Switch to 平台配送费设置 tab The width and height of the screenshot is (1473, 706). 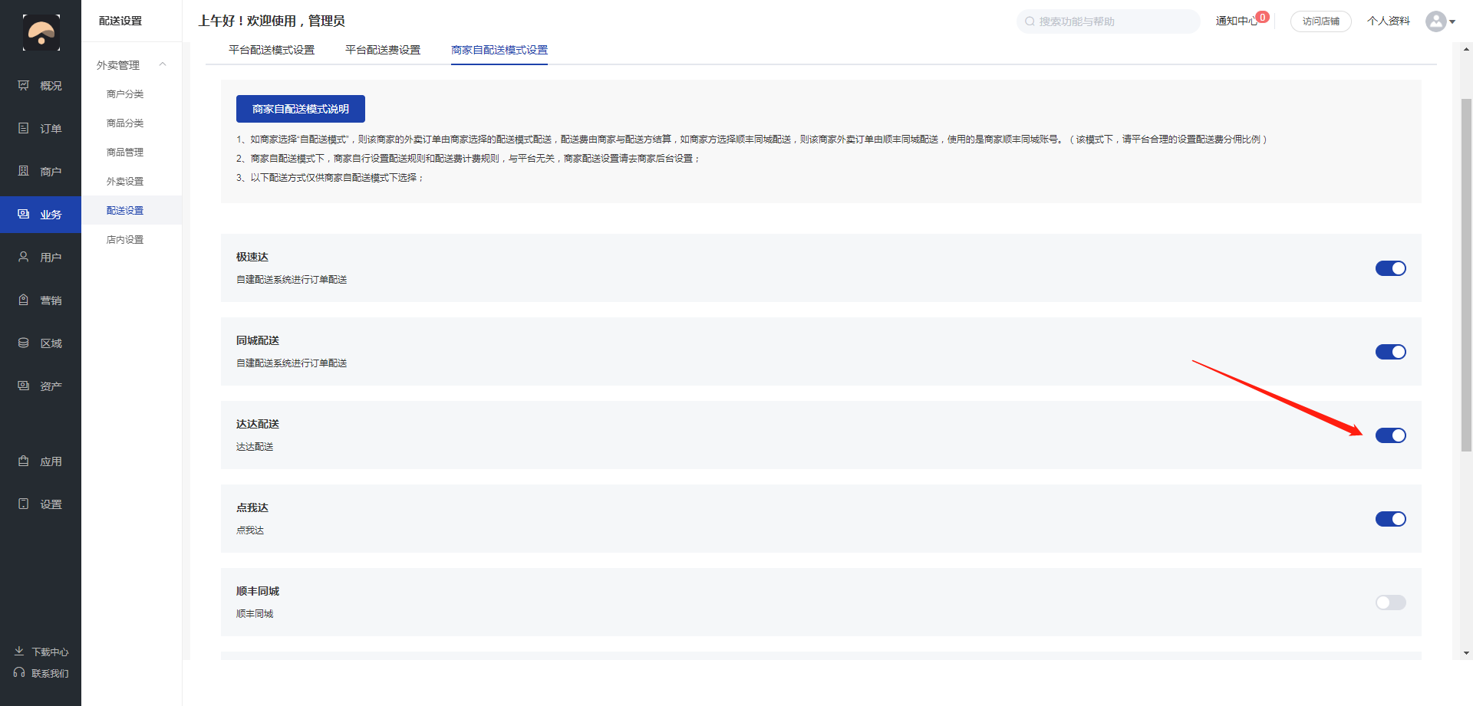(x=383, y=50)
